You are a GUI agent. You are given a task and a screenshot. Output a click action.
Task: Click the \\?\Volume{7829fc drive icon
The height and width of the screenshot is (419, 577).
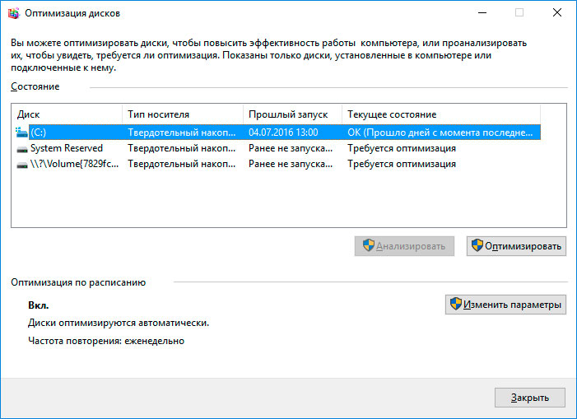22,165
